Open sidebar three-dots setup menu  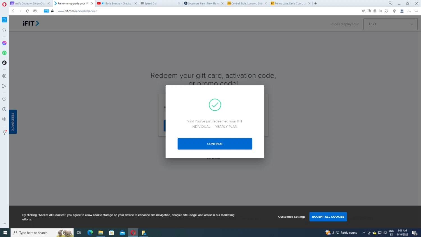[x=4, y=224]
